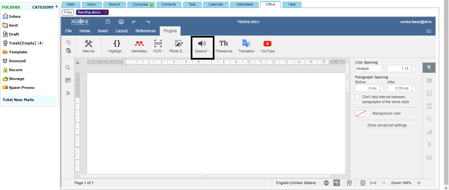The width and height of the screenshot is (449, 190).
Task: Toggle spell checking in status bar
Action: (337, 183)
